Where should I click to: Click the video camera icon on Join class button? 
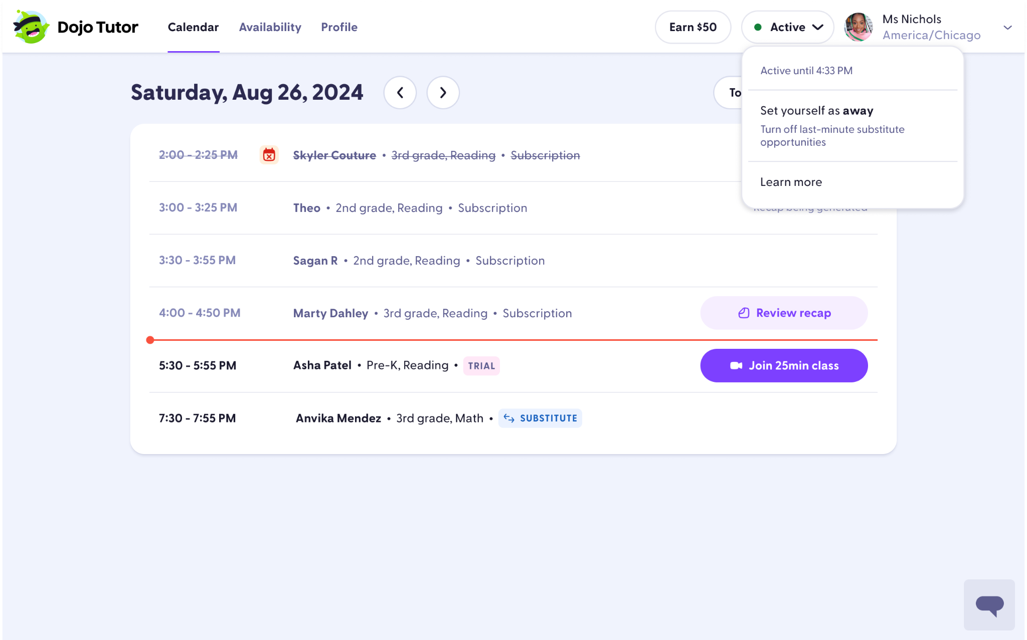coord(736,365)
